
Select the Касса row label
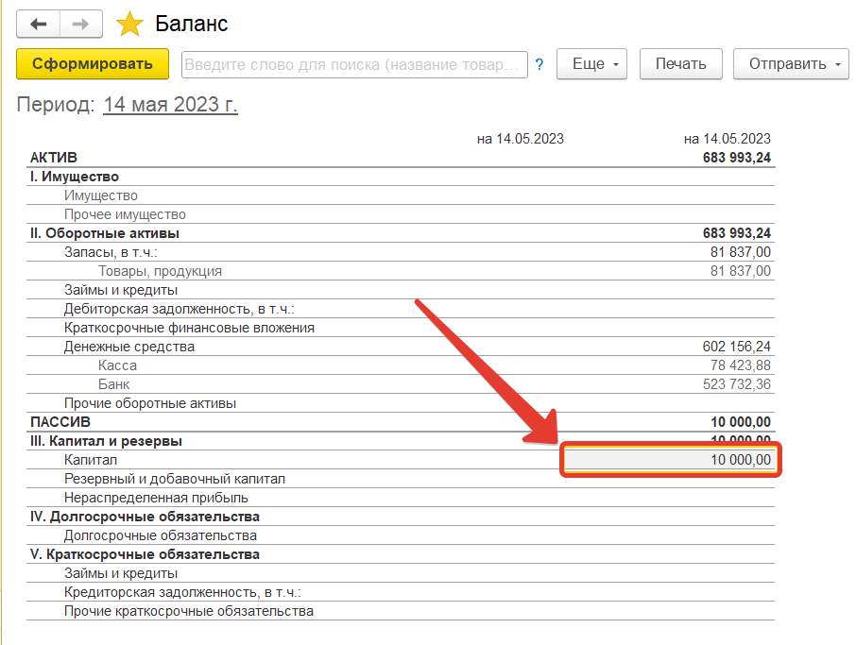tap(117, 365)
